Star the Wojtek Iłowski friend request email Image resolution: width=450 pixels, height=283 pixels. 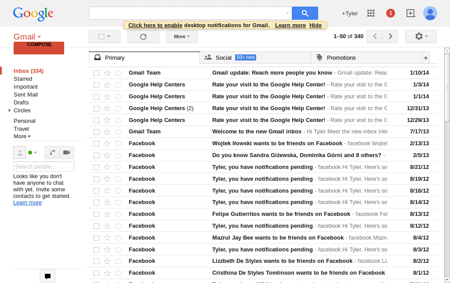107,143
